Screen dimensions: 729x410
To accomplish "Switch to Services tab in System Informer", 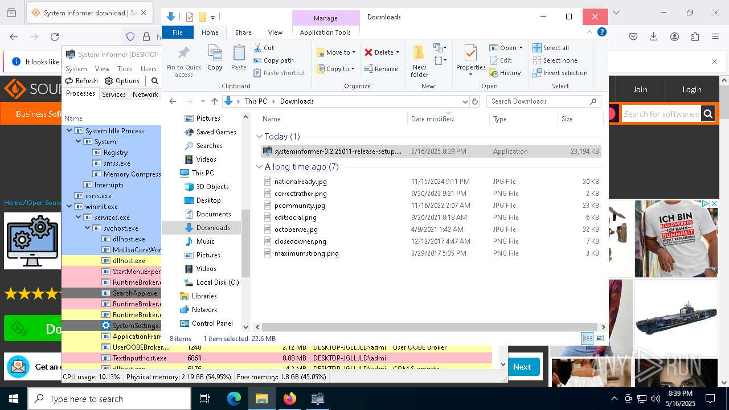I will pos(114,95).
